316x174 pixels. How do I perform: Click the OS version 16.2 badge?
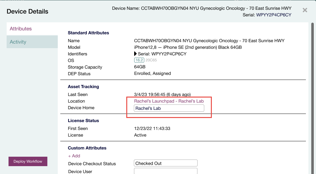[139, 60]
